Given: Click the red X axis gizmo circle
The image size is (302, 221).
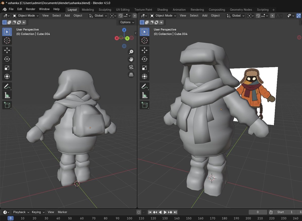Looking at the screenshot, I should coord(117,38).
